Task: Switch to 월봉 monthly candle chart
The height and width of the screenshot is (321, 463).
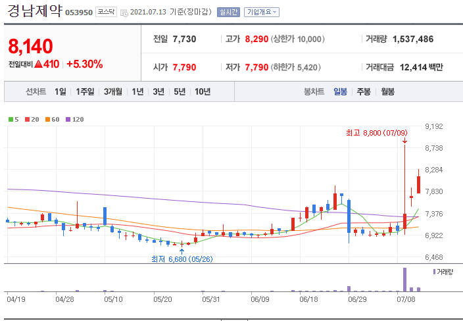Action: click(x=387, y=91)
